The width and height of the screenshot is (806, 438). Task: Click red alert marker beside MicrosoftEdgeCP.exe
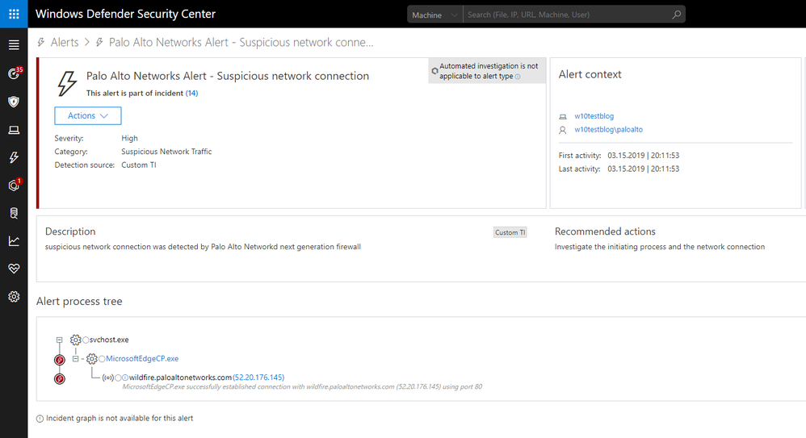[60, 360]
